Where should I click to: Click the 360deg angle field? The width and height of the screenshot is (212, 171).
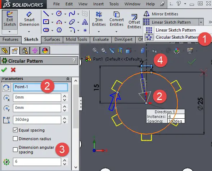[37, 120]
